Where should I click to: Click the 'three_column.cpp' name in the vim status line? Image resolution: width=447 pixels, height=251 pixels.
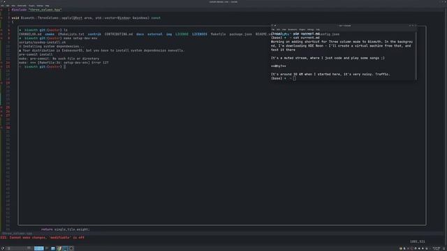coord(17,234)
